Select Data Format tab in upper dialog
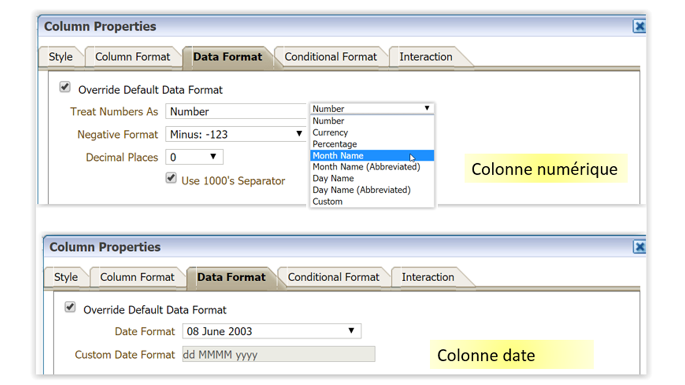 pos(228,57)
